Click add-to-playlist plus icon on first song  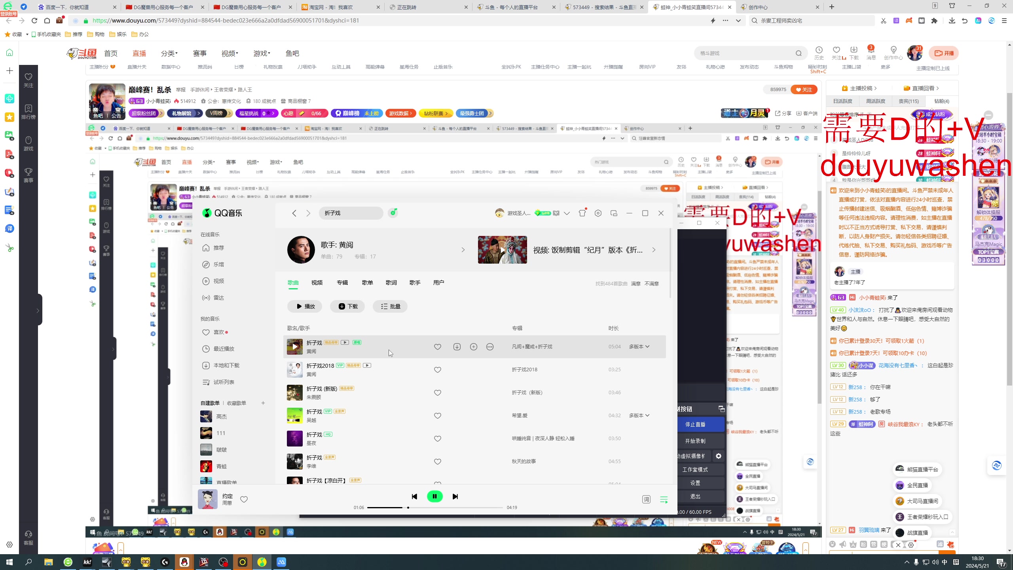pyautogui.click(x=473, y=347)
